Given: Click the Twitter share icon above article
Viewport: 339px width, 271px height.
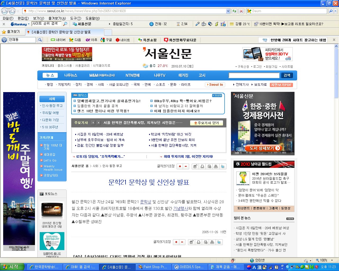Looking at the screenshot, I should (x=223, y=166).
